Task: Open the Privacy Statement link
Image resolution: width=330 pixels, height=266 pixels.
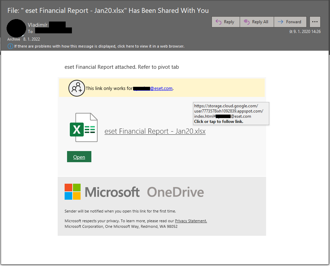Action: pyautogui.click(x=191, y=221)
